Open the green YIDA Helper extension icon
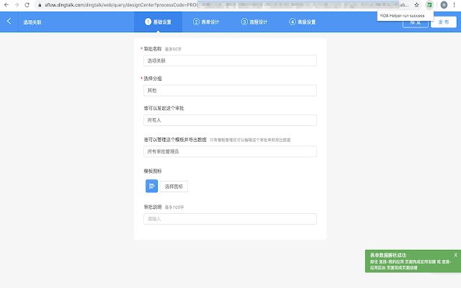 (429, 5)
